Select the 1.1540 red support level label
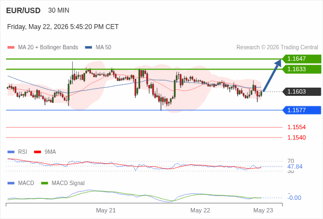The width and height of the screenshot is (323, 219). [x=296, y=137]
